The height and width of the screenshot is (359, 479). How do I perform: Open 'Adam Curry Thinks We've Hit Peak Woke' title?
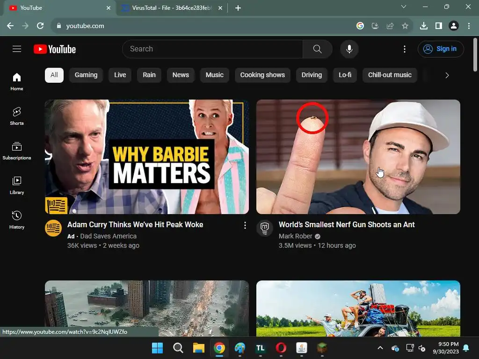[135, 225]
